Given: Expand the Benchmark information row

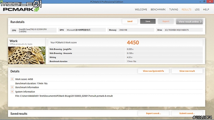Looking at the screenshot, I should coord(12,87).
